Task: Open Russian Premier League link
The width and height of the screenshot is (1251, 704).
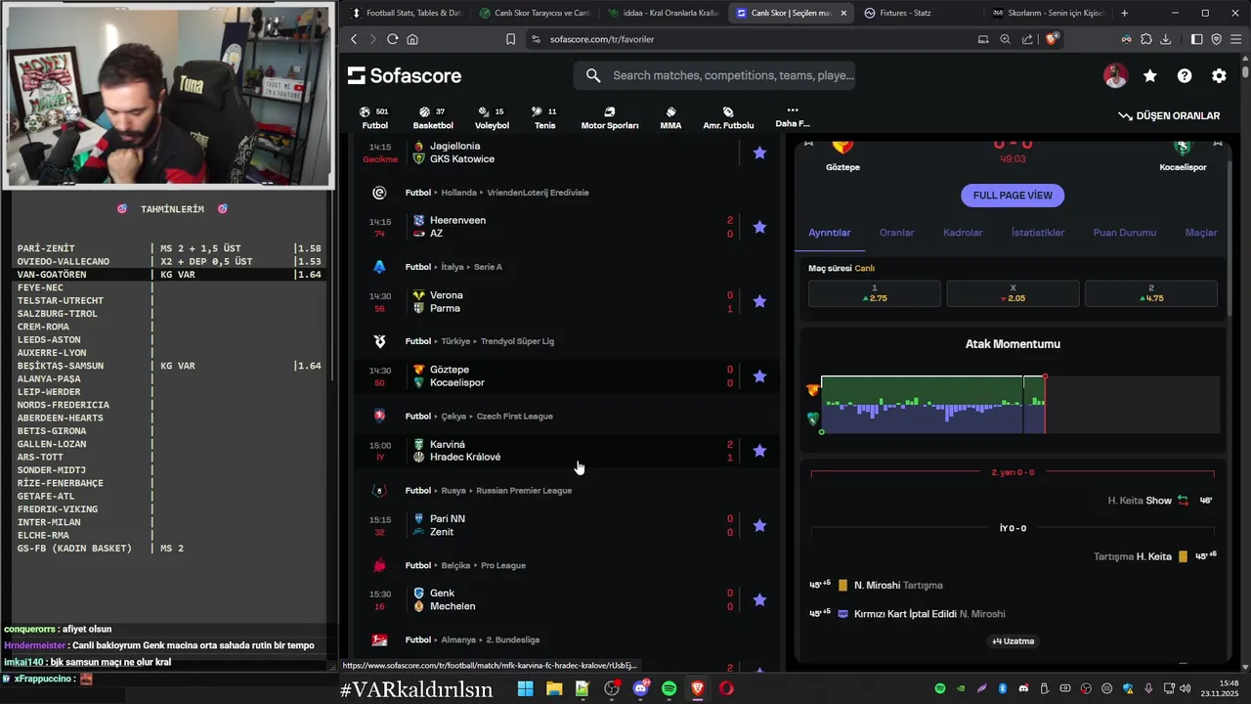Action: [x=524, y=491]
